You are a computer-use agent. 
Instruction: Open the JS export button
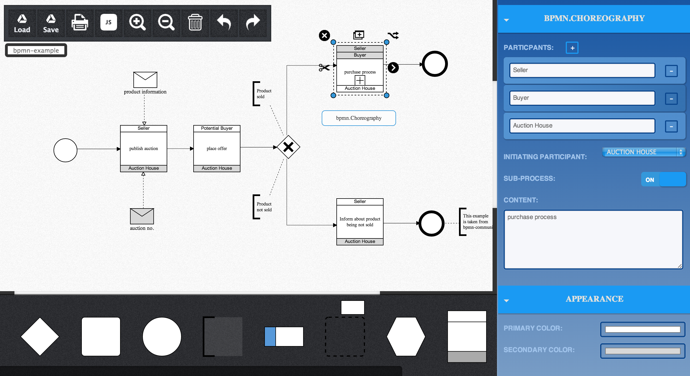coord(108,22)
